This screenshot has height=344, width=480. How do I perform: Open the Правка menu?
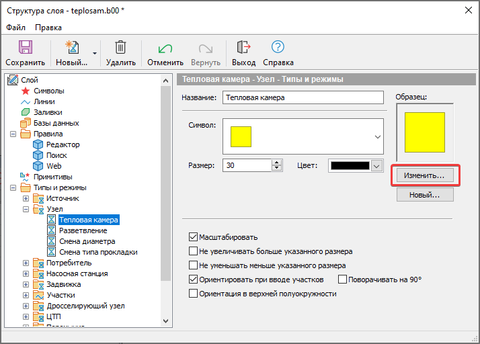click(48, 28)
